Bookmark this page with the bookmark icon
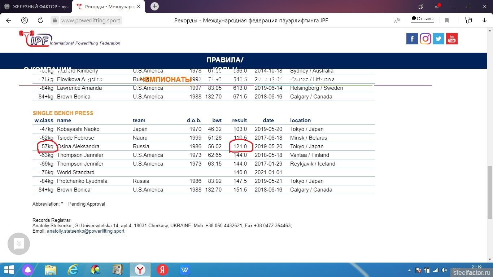The height and width of the screenshot is (277, 493). coord(447,21)
